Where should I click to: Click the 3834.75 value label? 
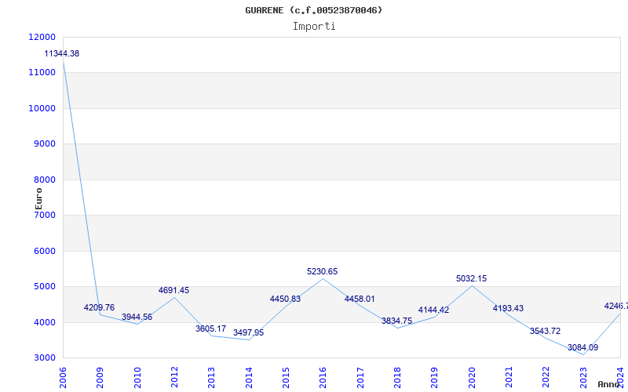[396, 321]
